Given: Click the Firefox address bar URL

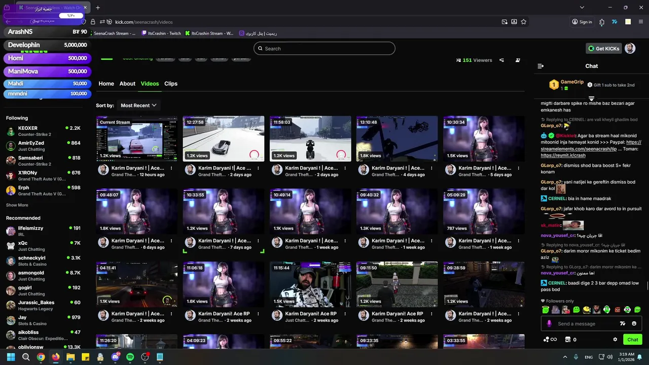Looking at the screenshot, I should [144, 22].
